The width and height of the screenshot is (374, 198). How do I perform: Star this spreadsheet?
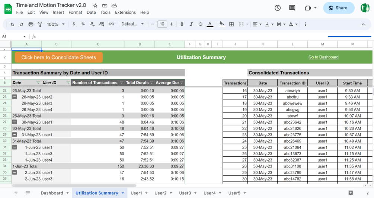coord(95,6)
